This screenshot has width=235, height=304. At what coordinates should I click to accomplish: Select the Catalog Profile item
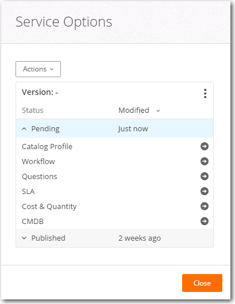pyautogui.click(x=47, y=147)
